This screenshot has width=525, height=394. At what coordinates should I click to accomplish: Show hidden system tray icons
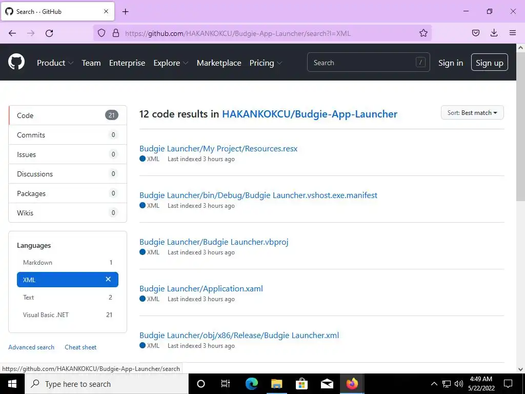[434, 384]
